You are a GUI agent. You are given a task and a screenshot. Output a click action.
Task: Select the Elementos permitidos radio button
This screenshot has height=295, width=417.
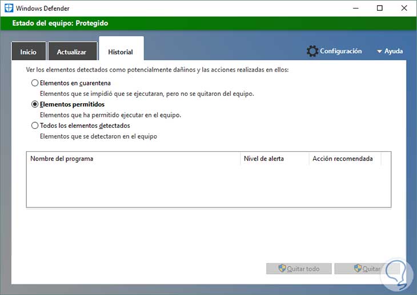pos(35,104)
